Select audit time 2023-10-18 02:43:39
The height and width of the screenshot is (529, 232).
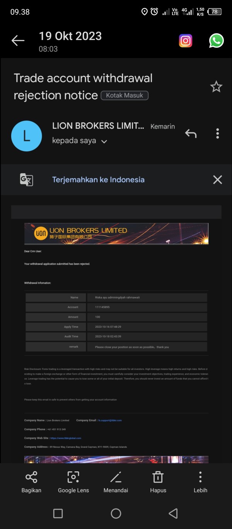pos(108,337)
